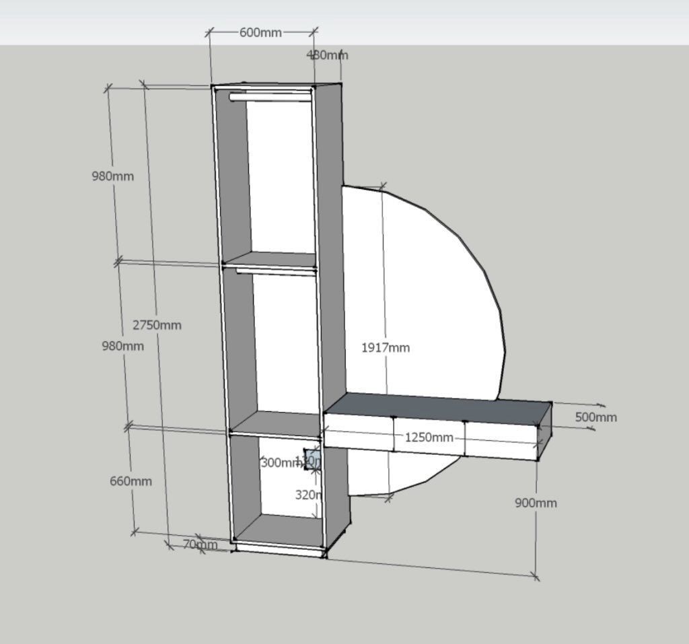Select the desk's dark end panel
This screenshot has width=689, height=644.
pos(545,431)
